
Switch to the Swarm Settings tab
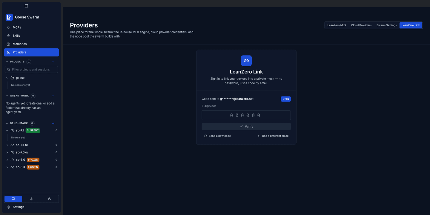click(386, 25)
